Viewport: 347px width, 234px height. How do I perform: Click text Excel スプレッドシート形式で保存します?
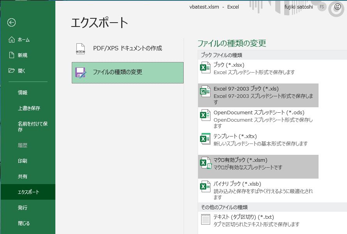coord(254,72)
